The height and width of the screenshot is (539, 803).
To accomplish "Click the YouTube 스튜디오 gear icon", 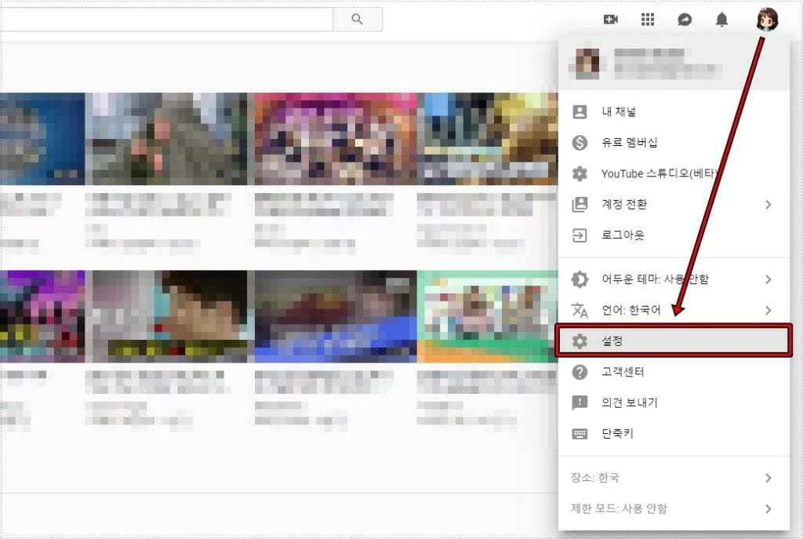I will pos(580,173).
